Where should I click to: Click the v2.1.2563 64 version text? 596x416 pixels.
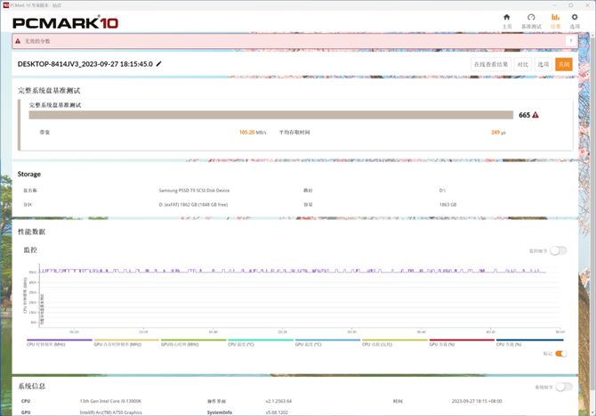(278, 401)
